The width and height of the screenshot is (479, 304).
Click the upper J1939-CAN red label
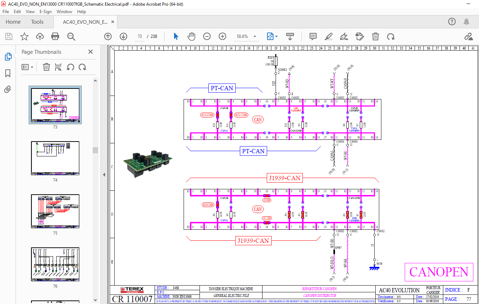pos(284,178)
